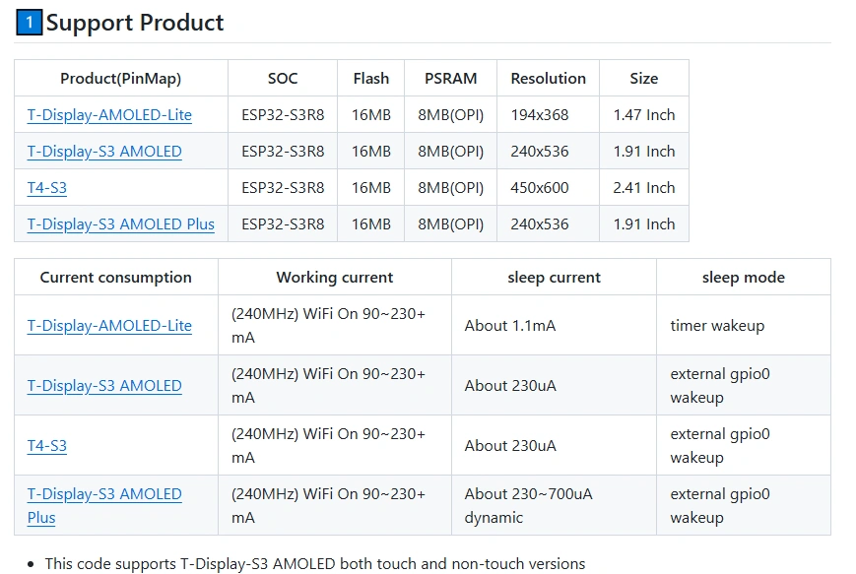Click the blue number 1 keycap icon

click(30, 23)
